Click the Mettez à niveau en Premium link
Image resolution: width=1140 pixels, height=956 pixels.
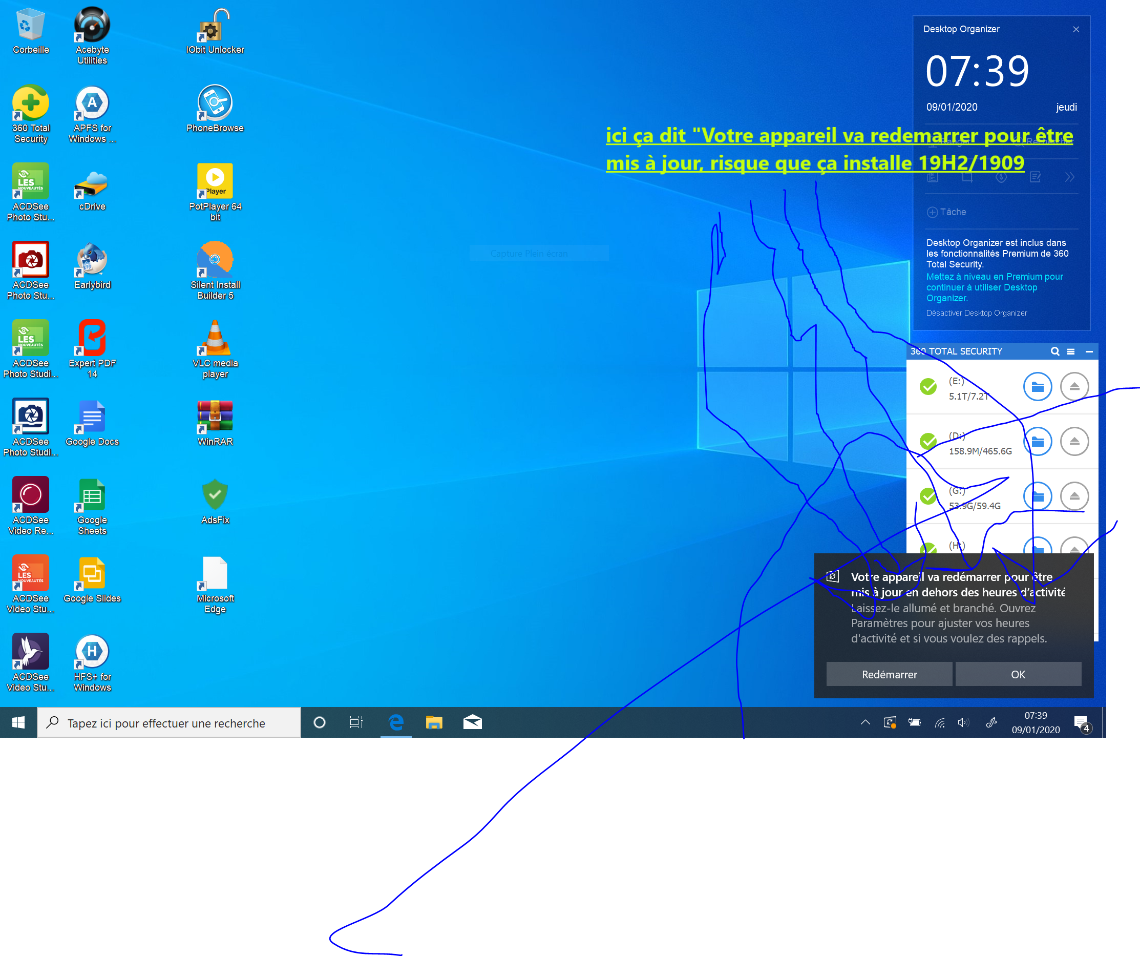(x=995, y=287)
